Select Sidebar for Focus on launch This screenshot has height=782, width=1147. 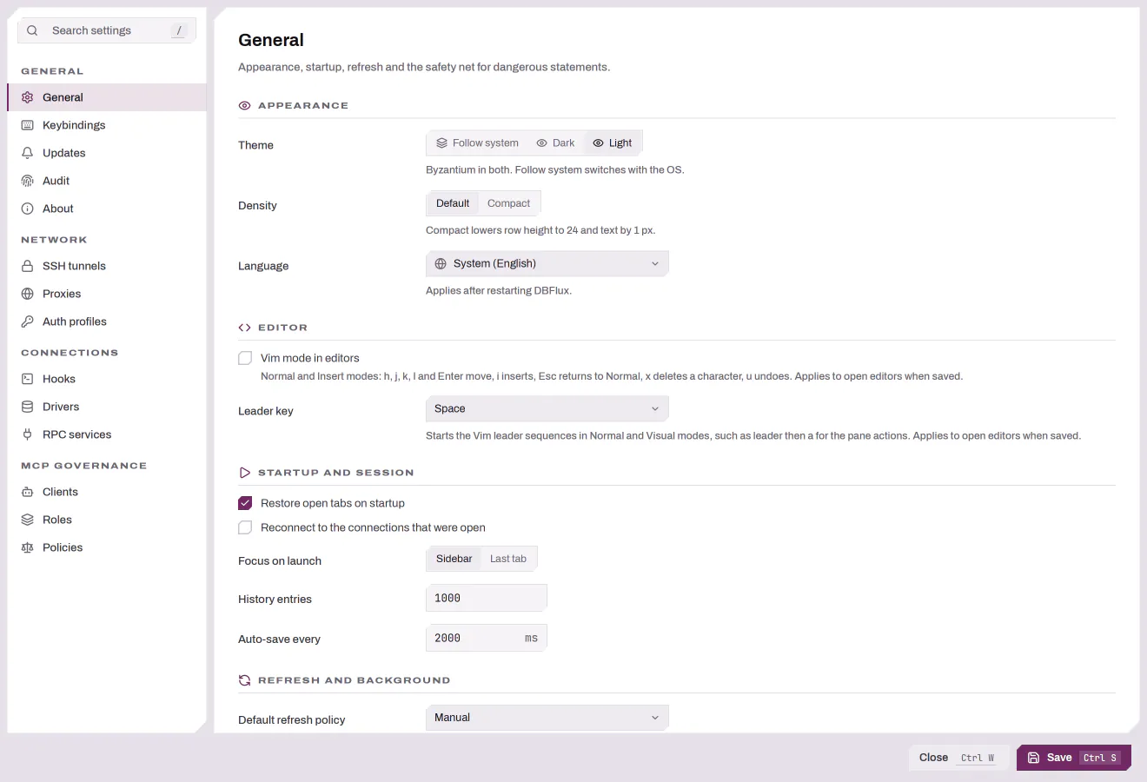coord(454,559)
